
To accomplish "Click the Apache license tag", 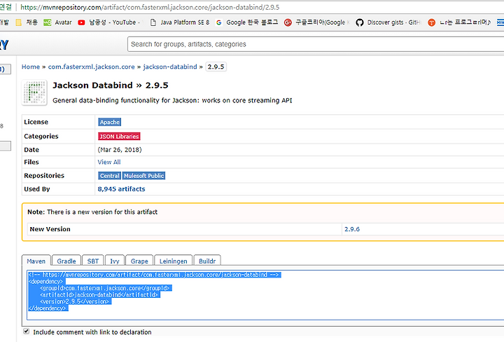I will click(110, 122).
